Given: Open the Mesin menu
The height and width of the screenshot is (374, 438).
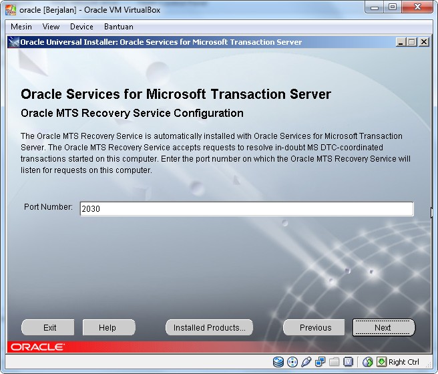Looking at the screenshot, I should (x=21, y=27).
